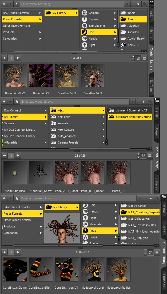The image size is (167, 294).
Task: Expand the Materials row arrow
Action: (116, 224)
